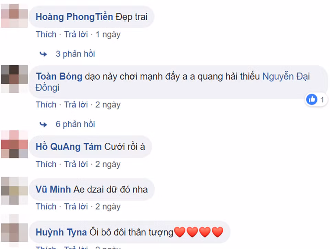This screenshot has height=249, width=330.
Task: Click the reply arrow beside '3 phản hồi'
Action: 43,54
